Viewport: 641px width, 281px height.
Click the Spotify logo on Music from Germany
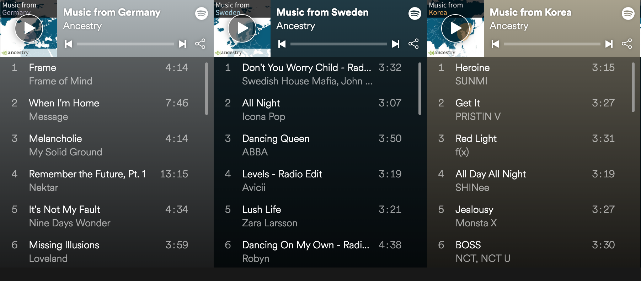pos(201,13)
